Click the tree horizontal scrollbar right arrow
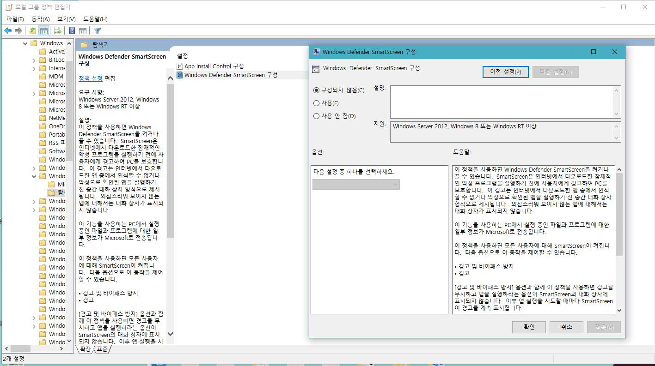This screenshot has height=366, width=655. (62, 349)
